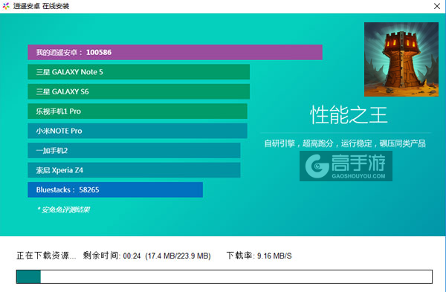This screenshot has width=446, height=292.
Task: Click the 9.16 MB/S download rate
Action: coord(274,256)
